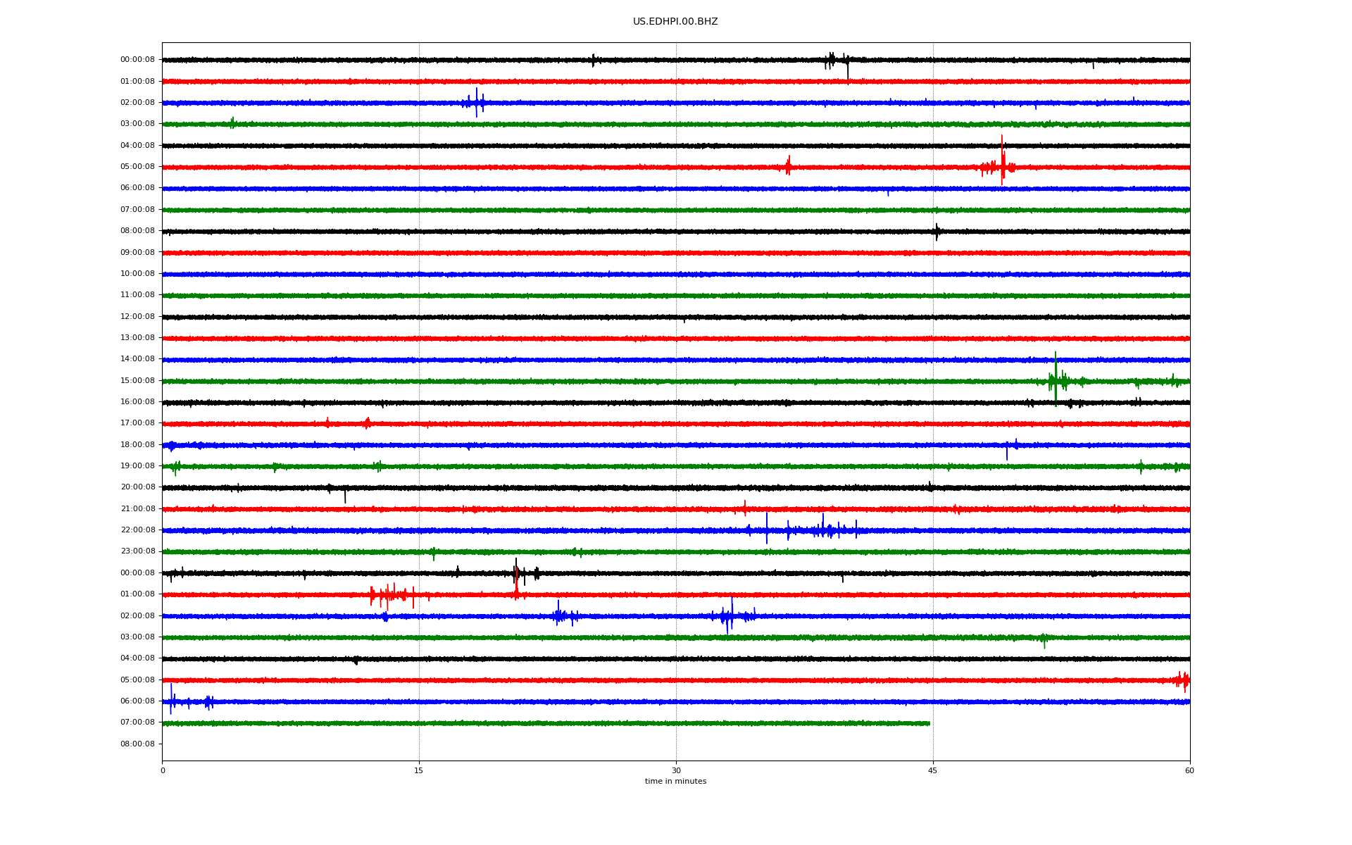
Task: Click the 15 tick on the x-axis
Action: pyautogui.click(x=419, y=771)
